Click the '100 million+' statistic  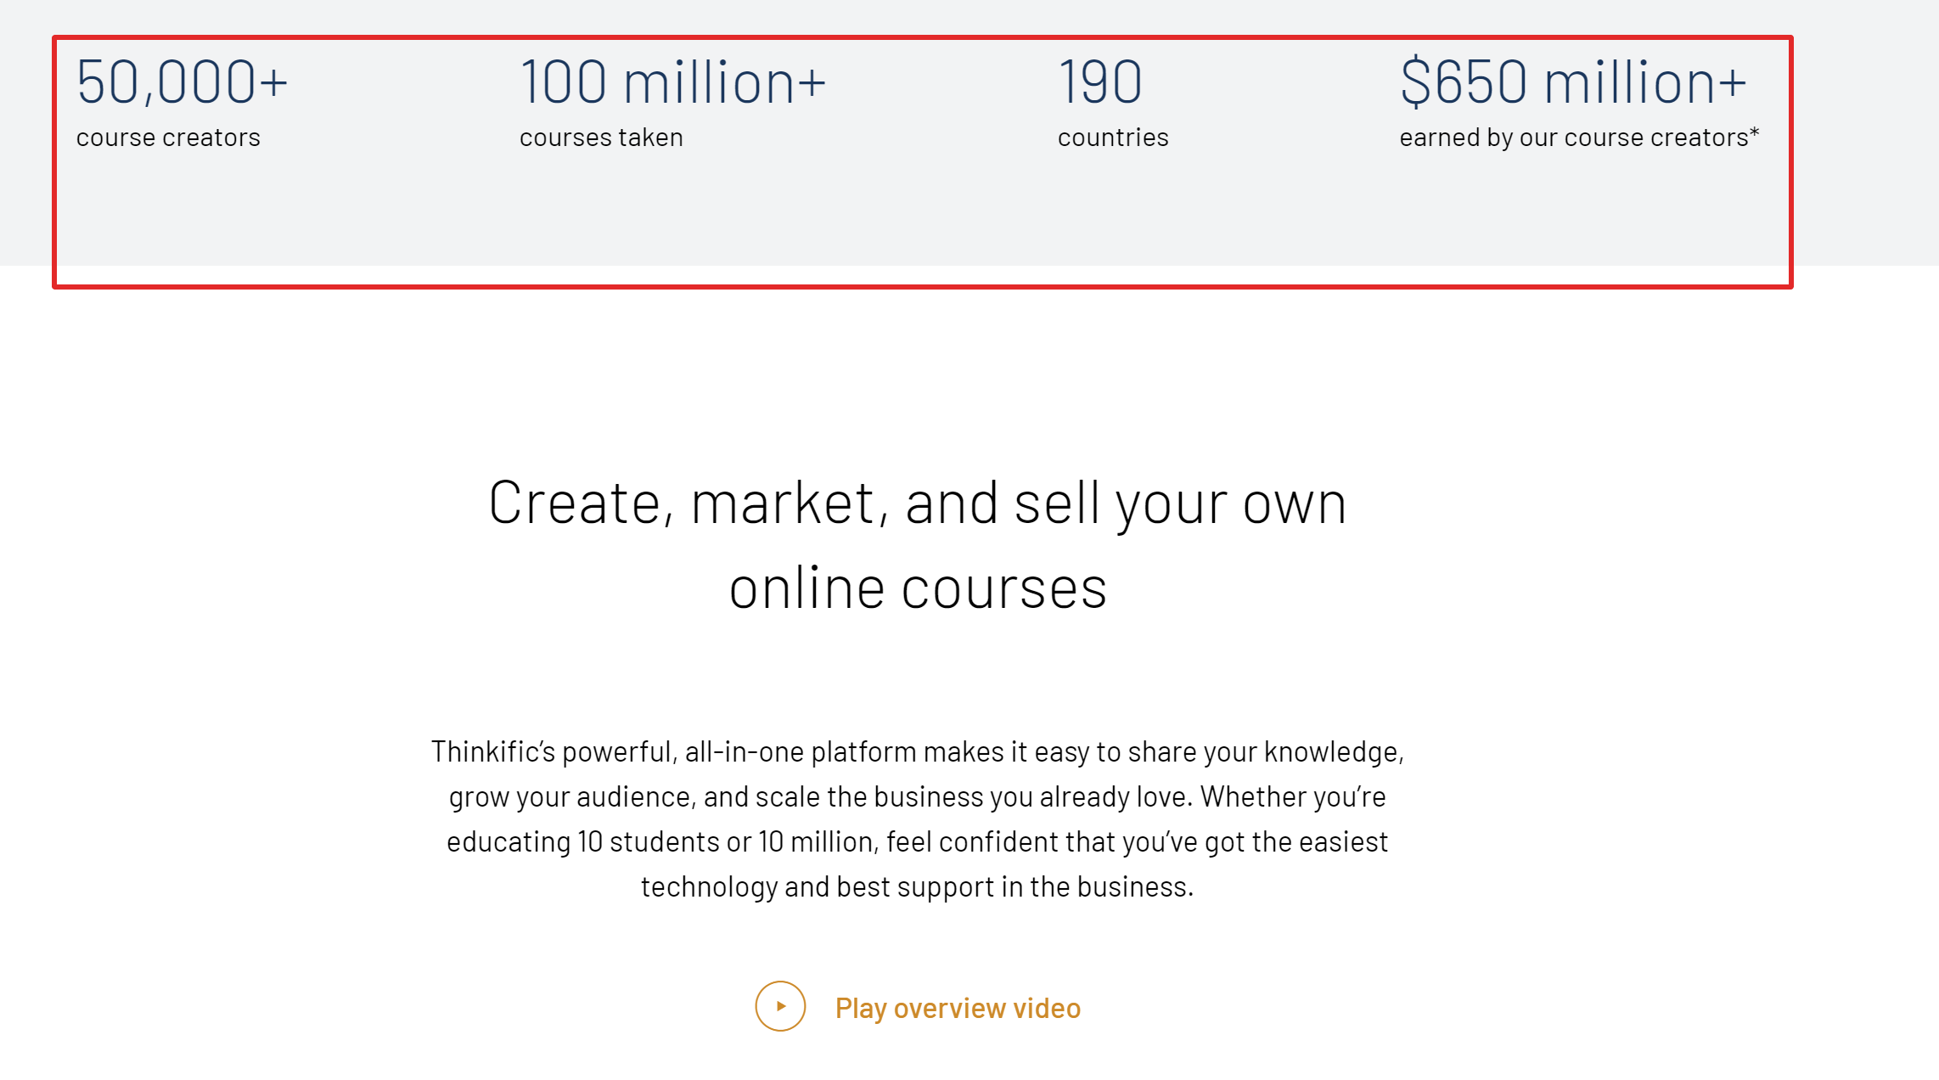(673, 82)
